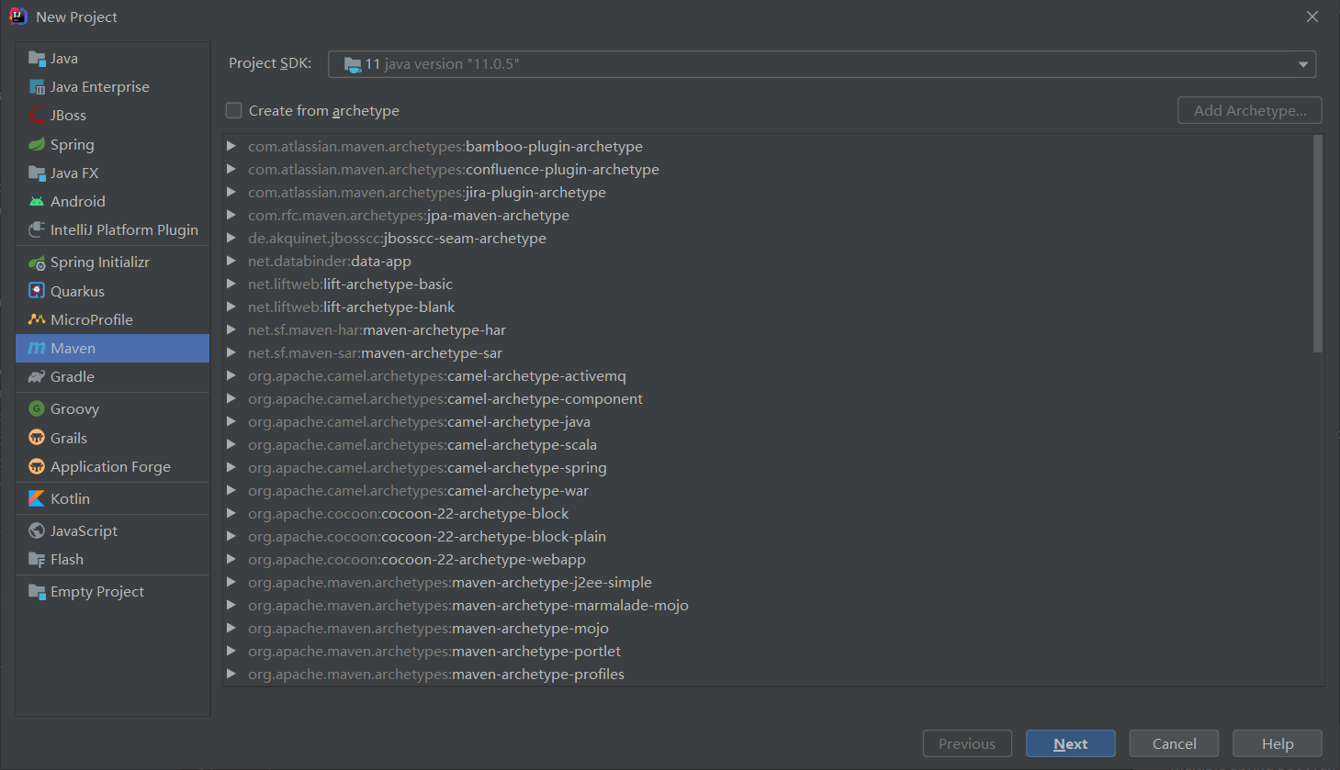The height and width of the screenshot is (770, 1340).
Task: Expand bamboo-plugin-archetype node
Action: tap(231, 146)
